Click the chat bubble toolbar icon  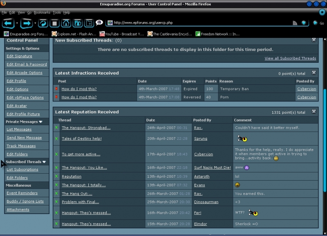[99, 22]
